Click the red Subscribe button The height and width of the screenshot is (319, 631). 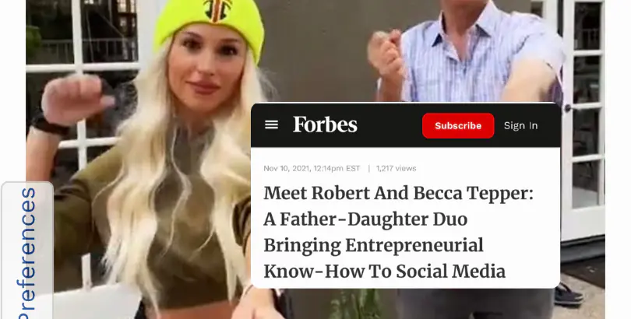458,126
